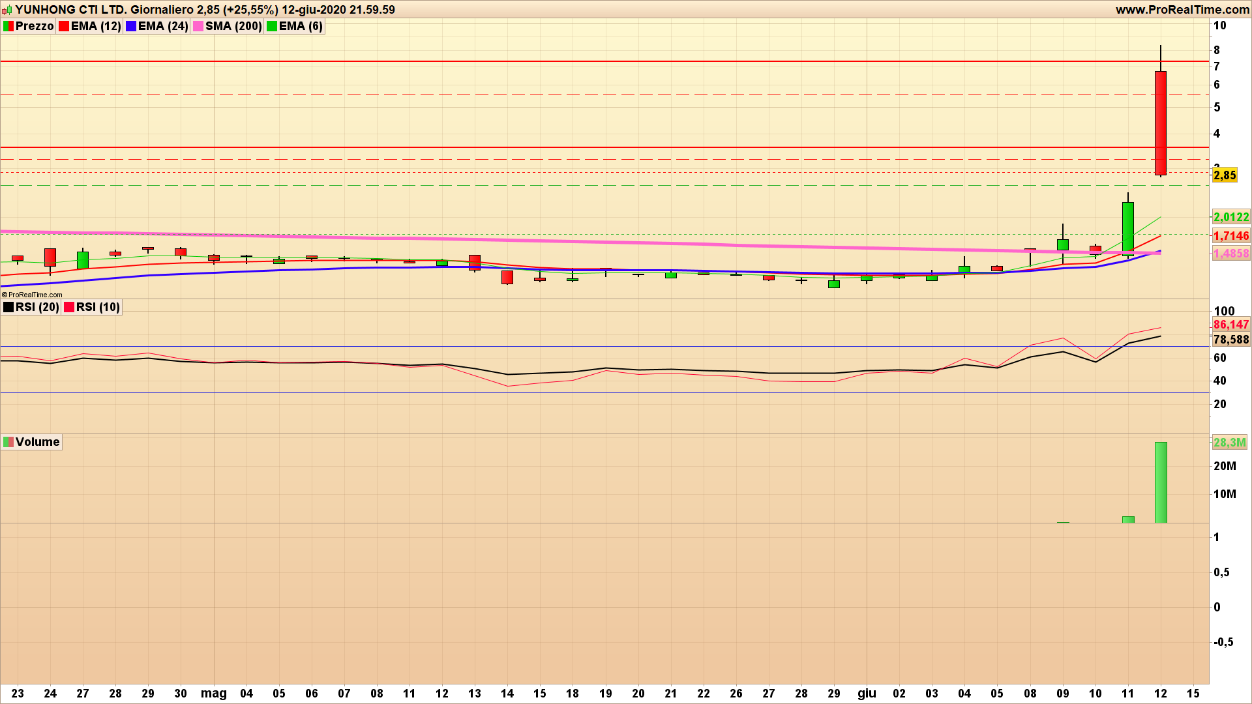Click the pink SMA (200) legend square
The width and height of the screenshot is (1252, 704).
[198, 26]
